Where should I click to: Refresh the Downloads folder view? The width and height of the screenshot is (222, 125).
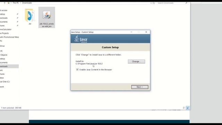point(154,3)
